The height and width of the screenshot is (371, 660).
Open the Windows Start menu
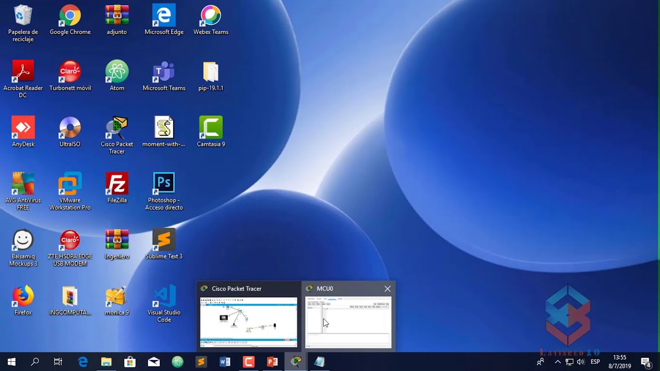[11, 362]
